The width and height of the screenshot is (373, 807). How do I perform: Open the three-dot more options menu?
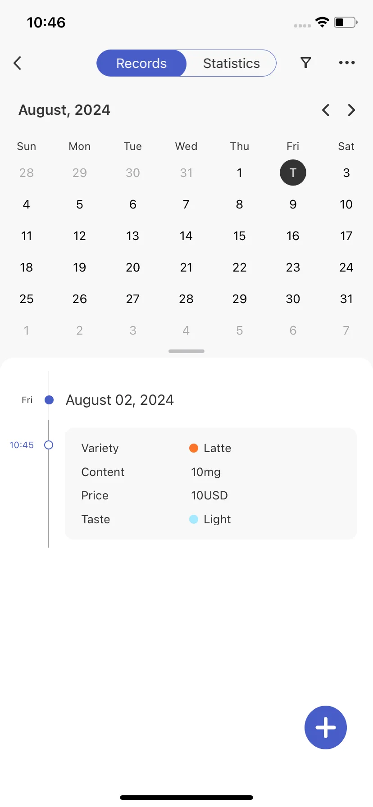[x=347, y=63]
